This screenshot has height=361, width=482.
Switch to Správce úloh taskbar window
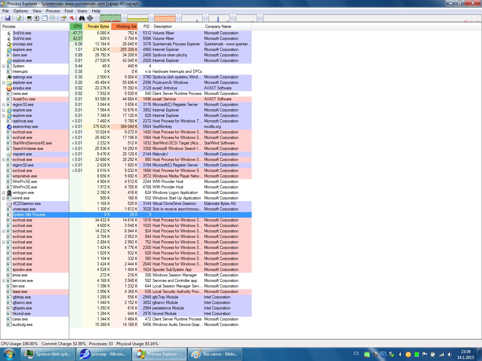48,354
